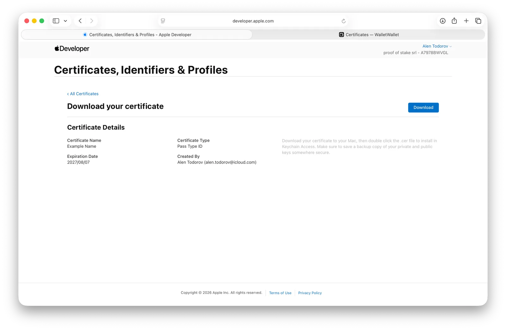Image resolution: width=506 pixels, height=330 pixels.
Task: Click the team ID text A7978BWVGL
Action: pyautogui.click(x=435, y=53)
